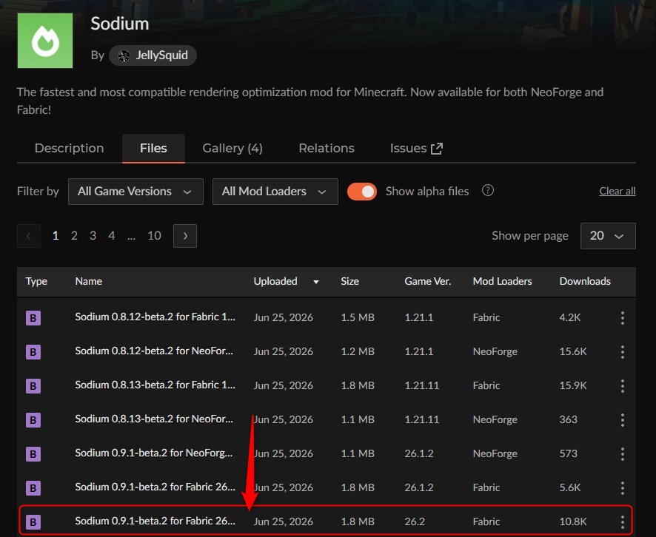Click the beta badge on Sodium 0.9.1-beta.2 NeoForge row
656x537 pixels.
pyautogui.click(x=33, y=454)
